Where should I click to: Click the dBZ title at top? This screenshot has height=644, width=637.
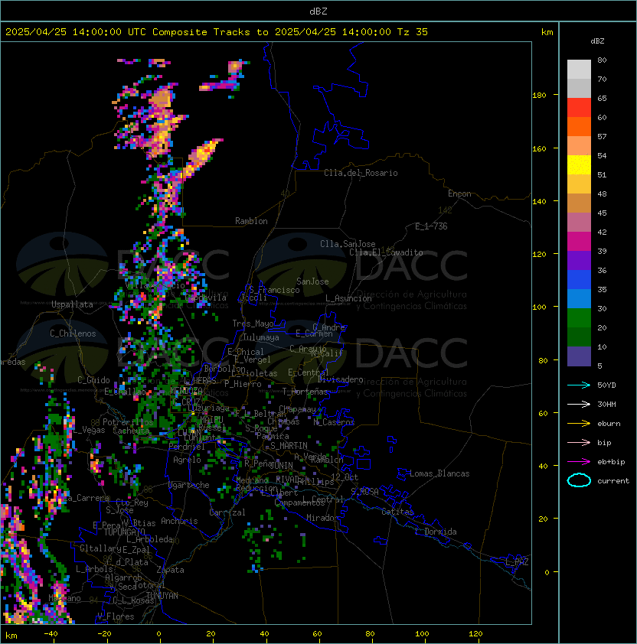(318, 11)
